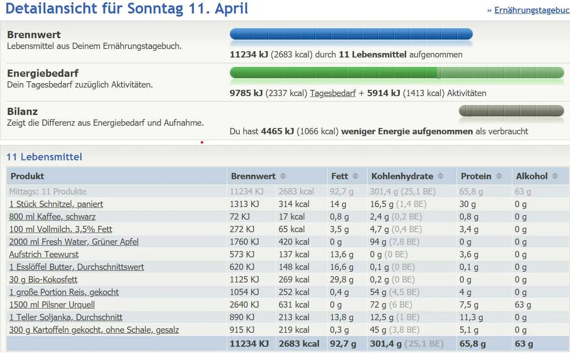Open 1 Esslöffel Butter entry
The height and width of the screenshot is (353, 570).
coord(76,267)
